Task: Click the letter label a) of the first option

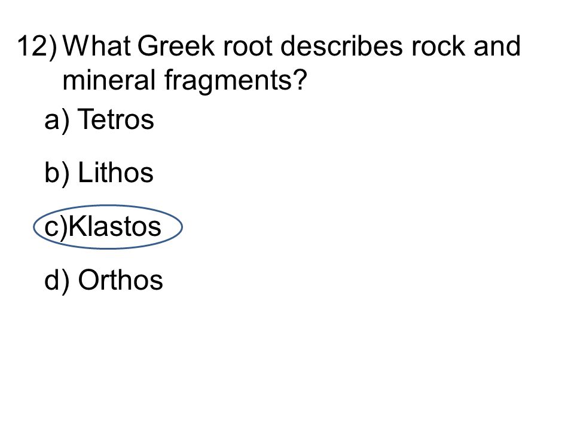Action: pyautogui.click(x=57, y=121)
